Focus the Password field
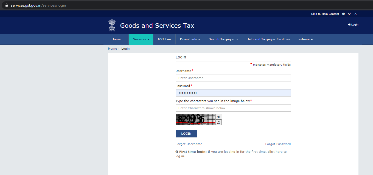The width and height of the screenshot is (373, 175). tap(233, 93)
